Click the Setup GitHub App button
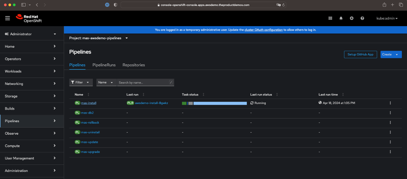This screenshot has width=407, height=179. click(360, 54)
